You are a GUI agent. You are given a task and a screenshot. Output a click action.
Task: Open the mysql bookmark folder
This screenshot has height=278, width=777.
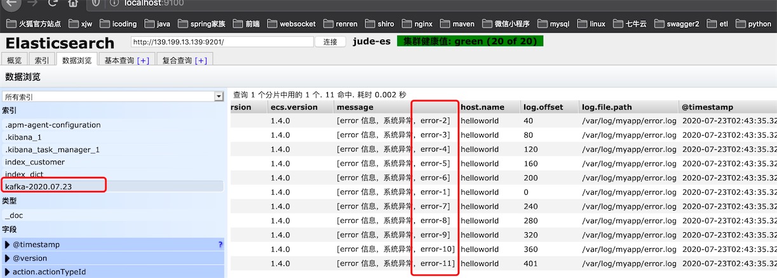(551, 24)
